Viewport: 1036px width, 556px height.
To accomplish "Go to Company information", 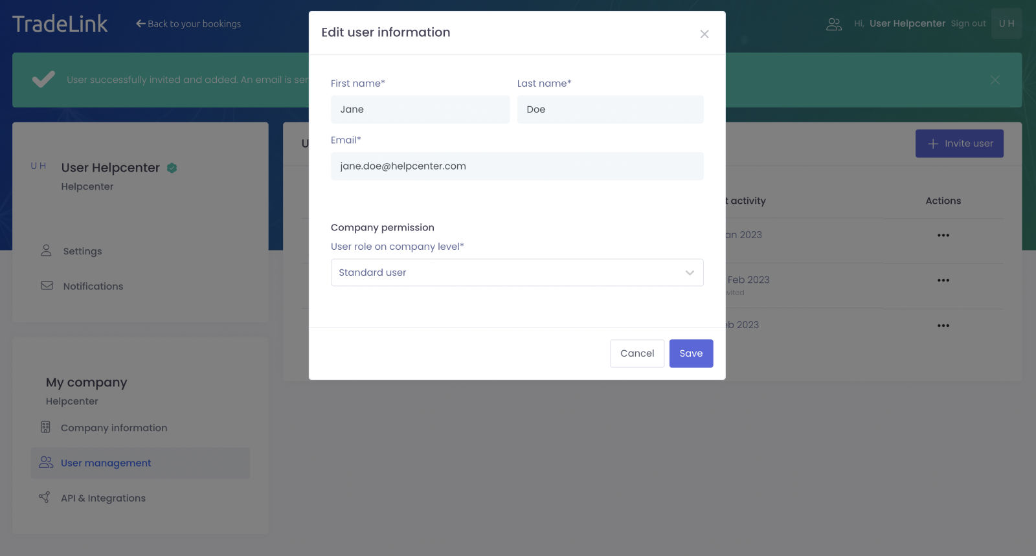I will 113,428.
